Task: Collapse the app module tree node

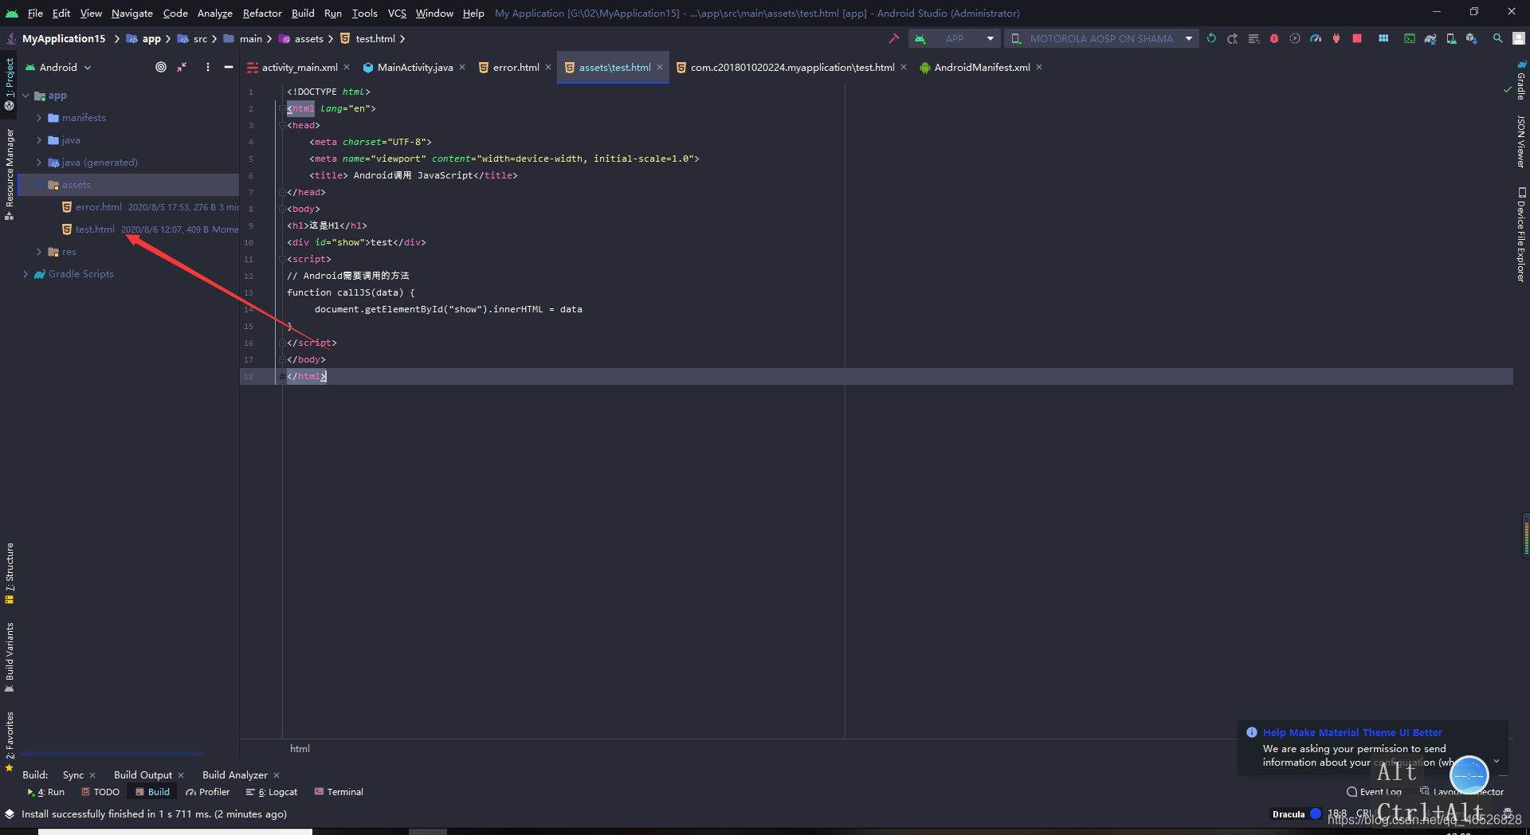Action: click(25, 96)
